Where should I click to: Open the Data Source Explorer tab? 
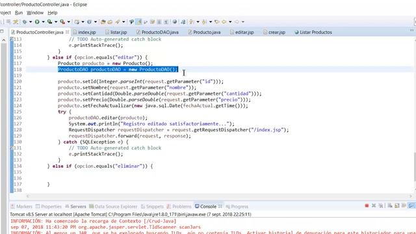click(113, 206)
